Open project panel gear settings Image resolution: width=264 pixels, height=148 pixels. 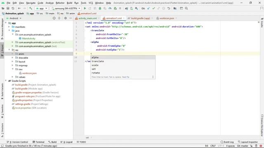click(66, 18)
